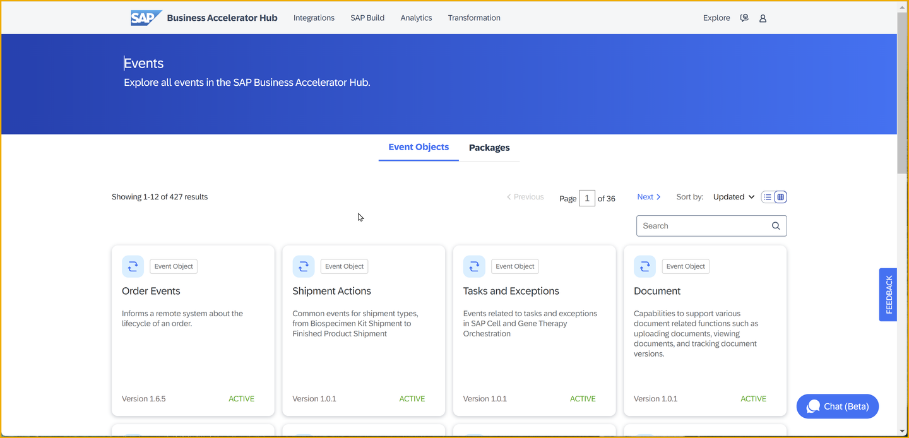Click the Chat (Beta) bubble icon
The image size is (909, 438).
[814, 406]
